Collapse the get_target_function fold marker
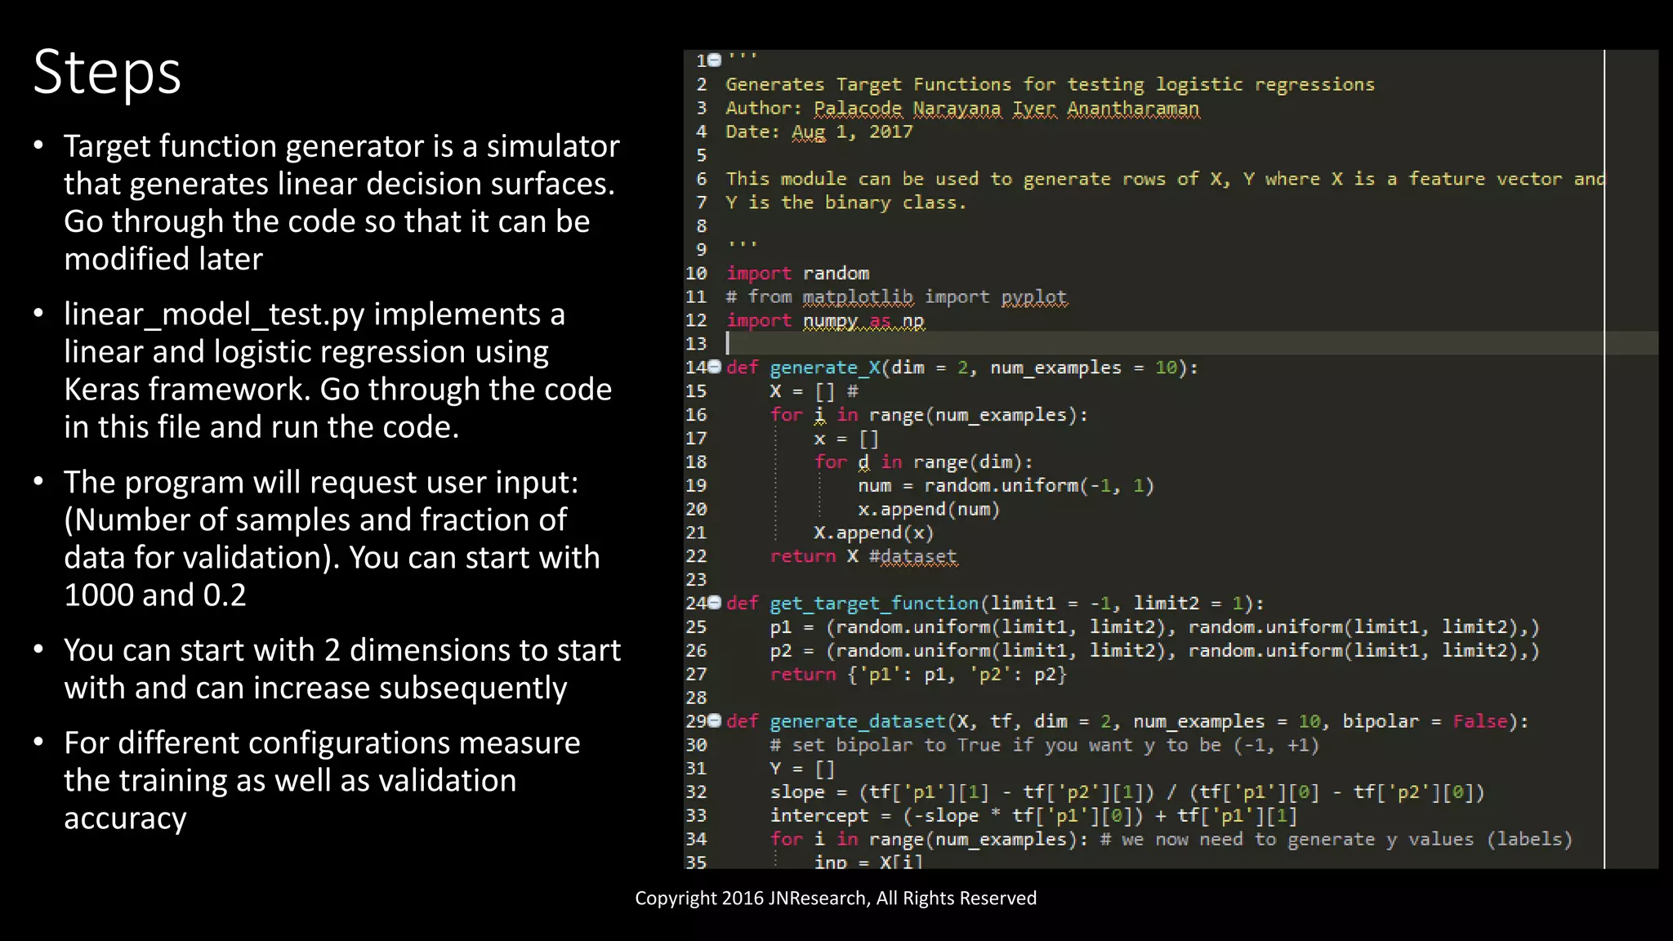 coord(715,603)
